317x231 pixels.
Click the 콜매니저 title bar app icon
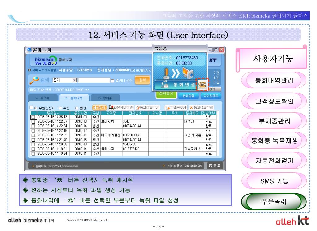pyautogui.click(x=29, y=50)
